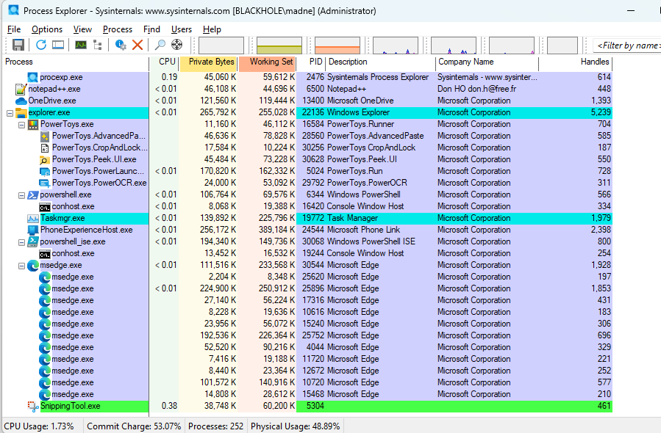This screenshot has height=433, width=661.
Task: Click the OneDrive.exe cloud icon
Action: [x=21, y=101]
